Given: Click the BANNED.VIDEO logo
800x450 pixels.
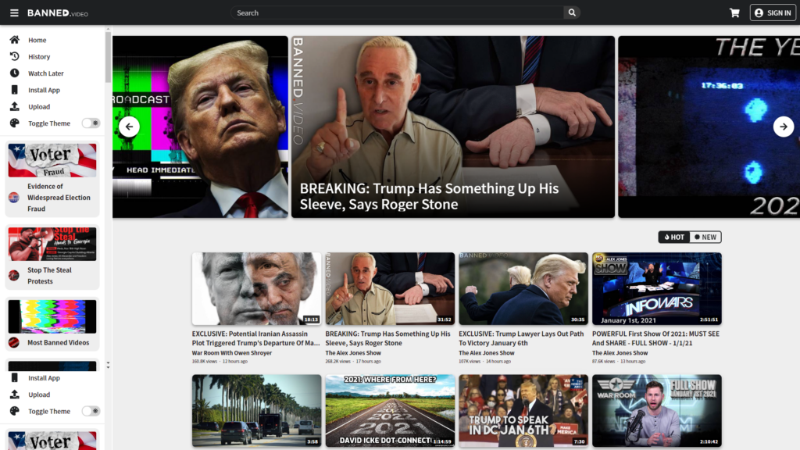Looking at the screenshot, I should 58,12.
